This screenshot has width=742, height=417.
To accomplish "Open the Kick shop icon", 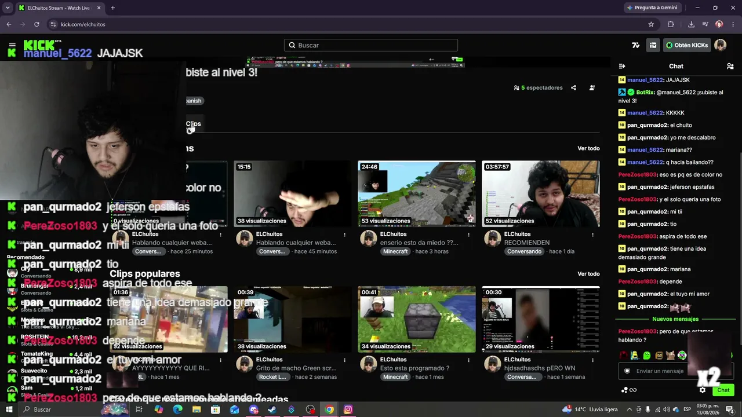I will pyautogui.click(x=653, y=45).
